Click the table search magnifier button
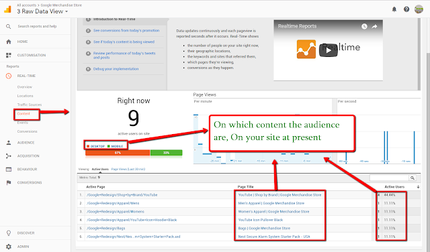The height and width of the screenshot is (252, 430). coord(412,178)
